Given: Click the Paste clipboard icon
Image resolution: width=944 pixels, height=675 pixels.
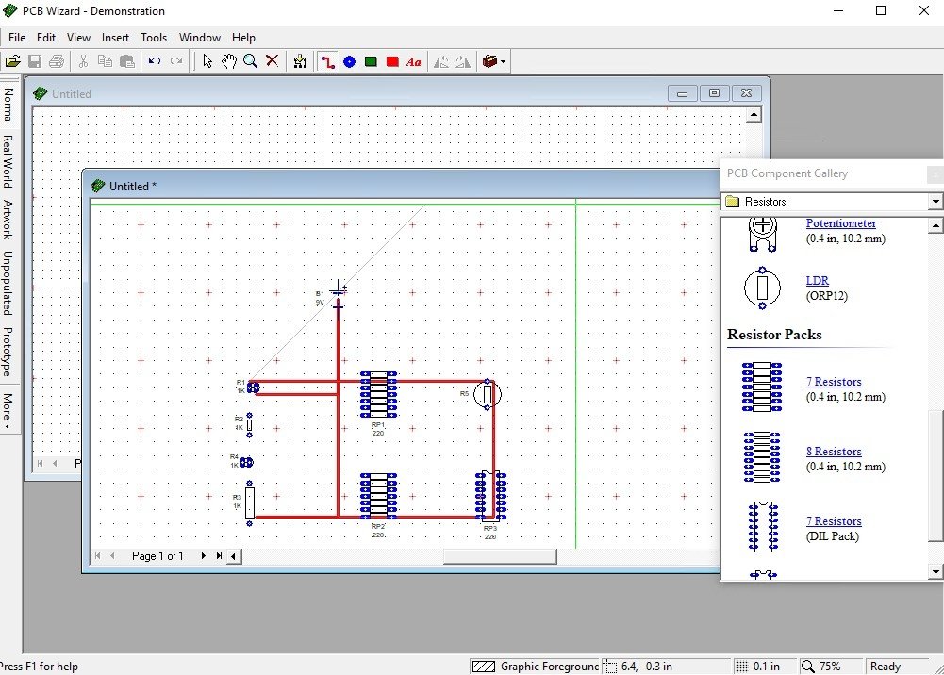Looking at the screenshot, I should click(x=126, y=61).
